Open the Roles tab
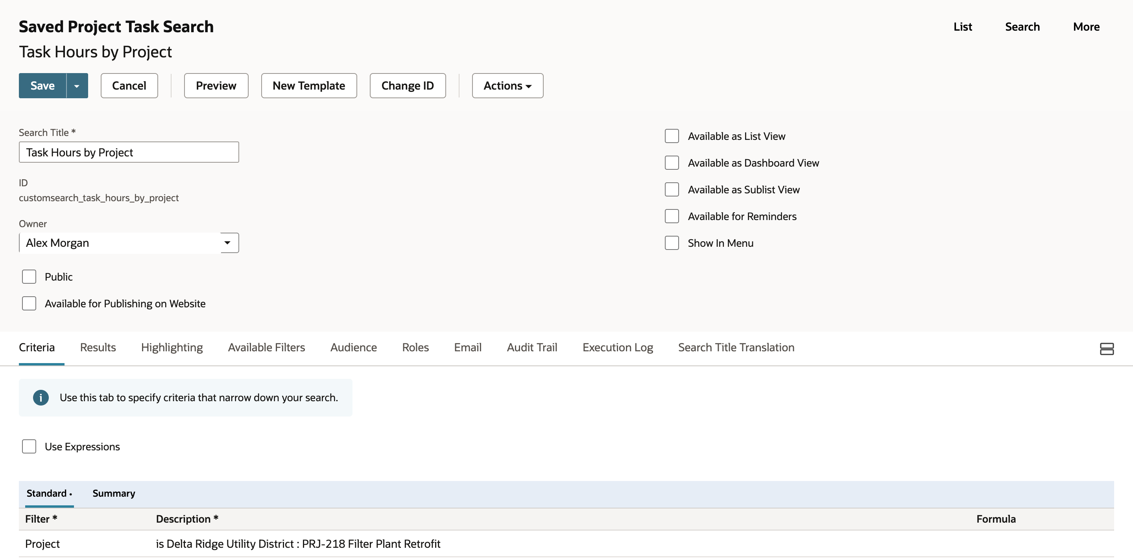Screen dimensions: 1133x558 point(415,347)
